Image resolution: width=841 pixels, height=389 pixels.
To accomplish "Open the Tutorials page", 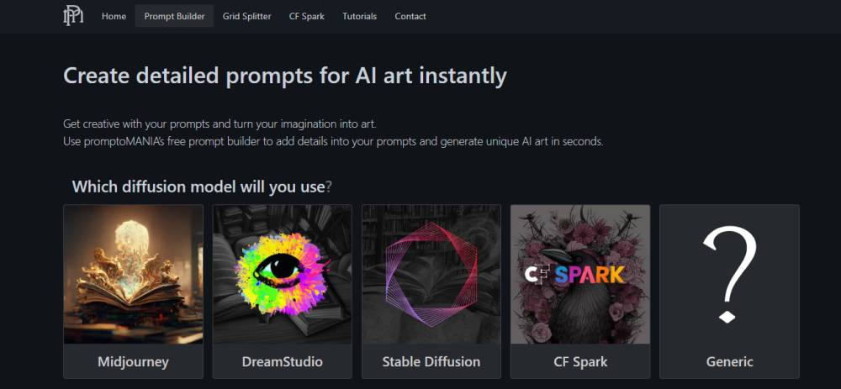I will (x=359, y=16).
